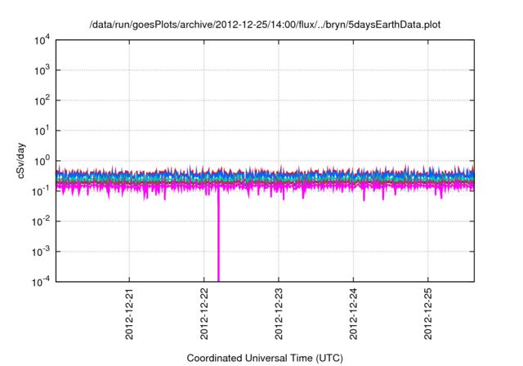
Task: Click the plot title file path
Action: click(x=265, y=25)
